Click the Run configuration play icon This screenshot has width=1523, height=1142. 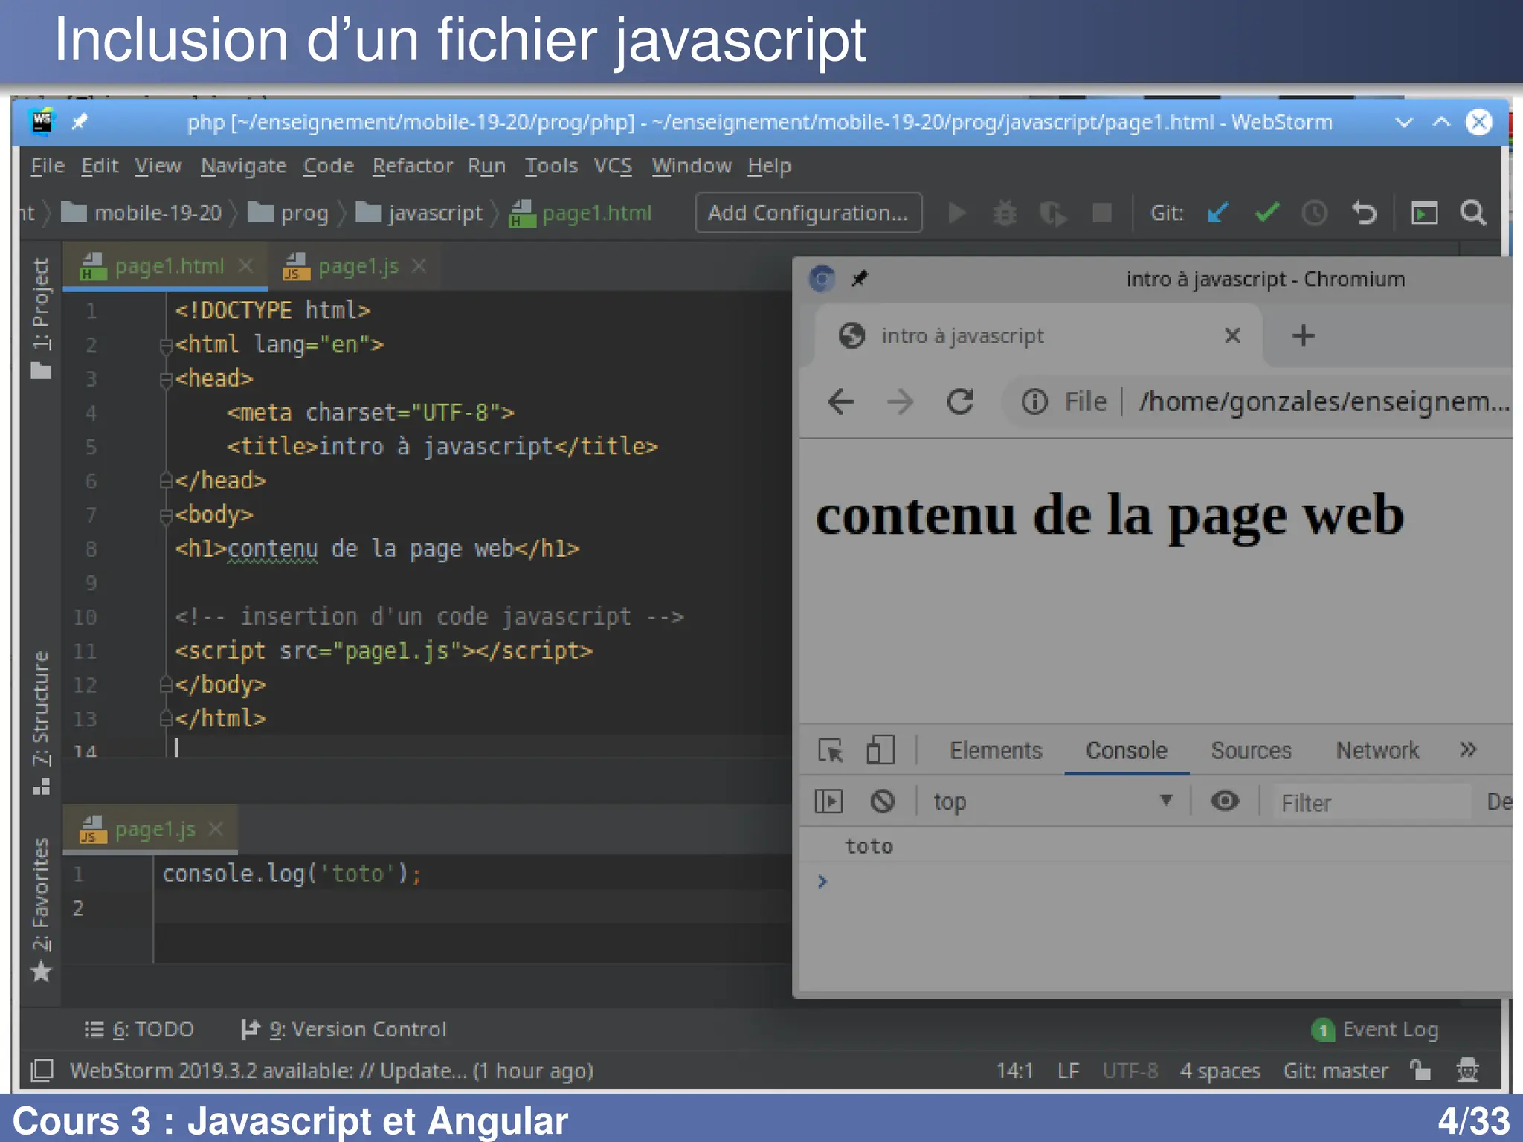coord(957,213)
